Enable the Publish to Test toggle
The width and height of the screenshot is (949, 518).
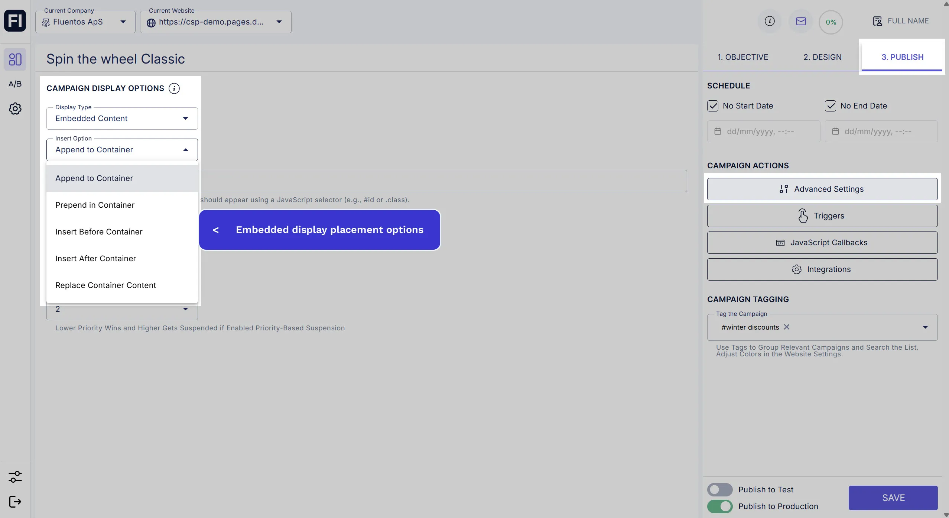coord(719,490)
